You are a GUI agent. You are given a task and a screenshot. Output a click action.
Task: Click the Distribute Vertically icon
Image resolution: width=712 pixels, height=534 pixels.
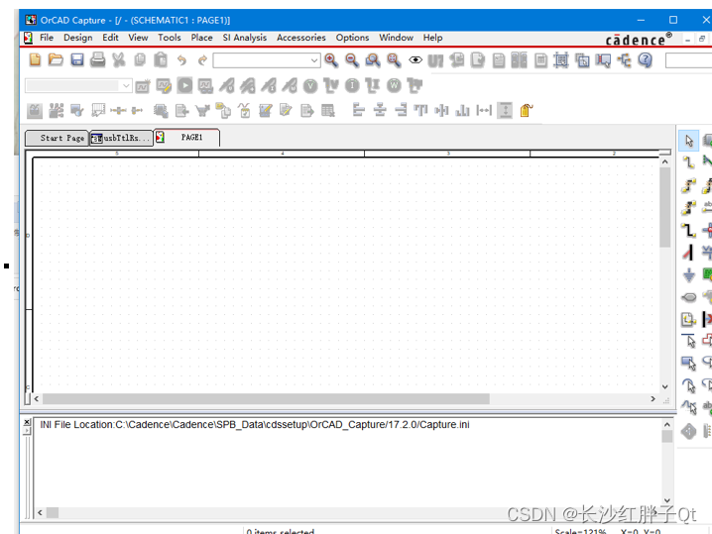505,110
